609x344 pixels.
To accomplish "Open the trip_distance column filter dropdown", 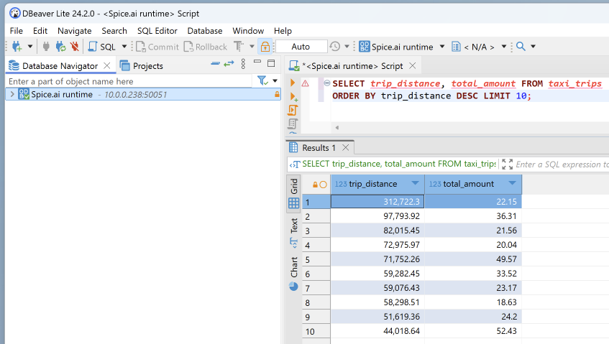I will click(416, 184).
